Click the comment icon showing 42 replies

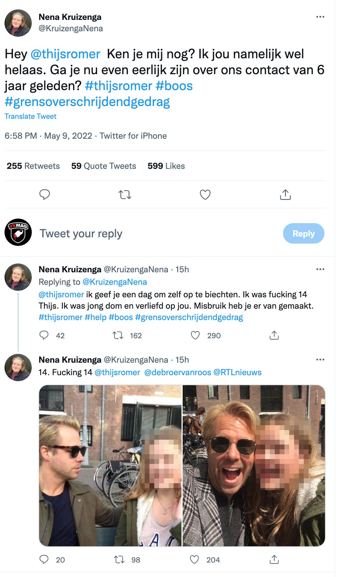44,335
